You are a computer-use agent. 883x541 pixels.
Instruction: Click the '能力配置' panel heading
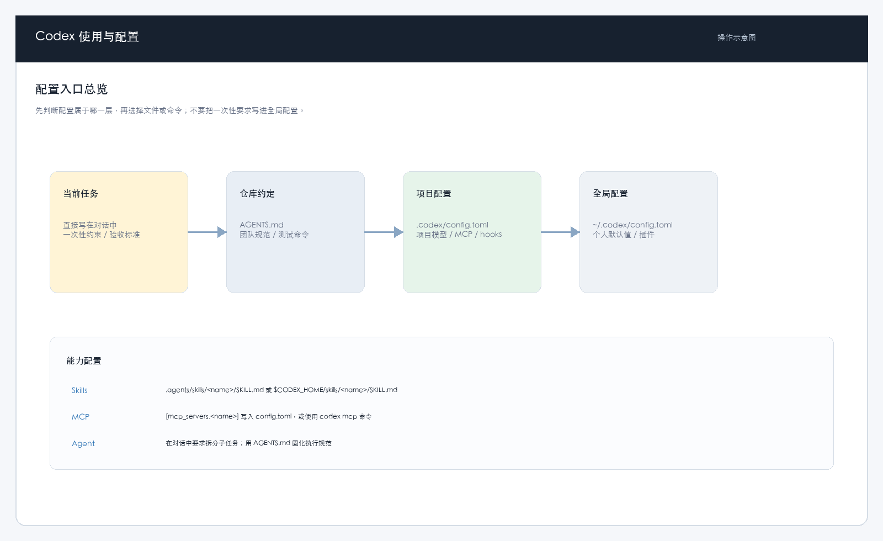coord(84,360)
